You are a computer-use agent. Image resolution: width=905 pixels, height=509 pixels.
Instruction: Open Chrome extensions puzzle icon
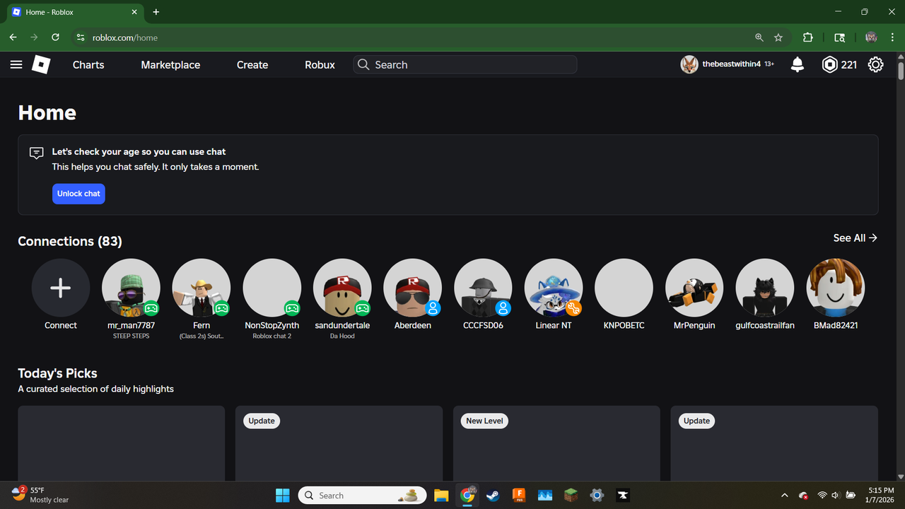(808, 37)
